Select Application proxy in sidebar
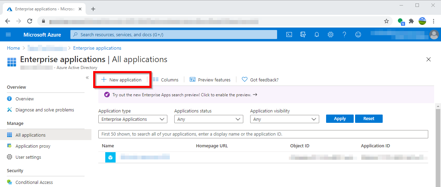The height and width of the screenshot is (187, 441). pyautogui.click(x=33, y=146)
